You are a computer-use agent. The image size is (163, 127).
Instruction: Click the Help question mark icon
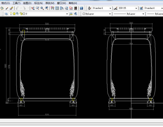coord(81,8)
